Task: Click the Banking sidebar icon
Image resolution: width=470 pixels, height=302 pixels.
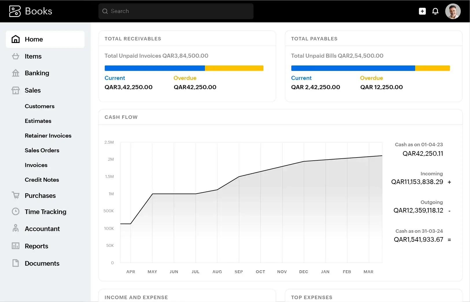Action: 15,73
